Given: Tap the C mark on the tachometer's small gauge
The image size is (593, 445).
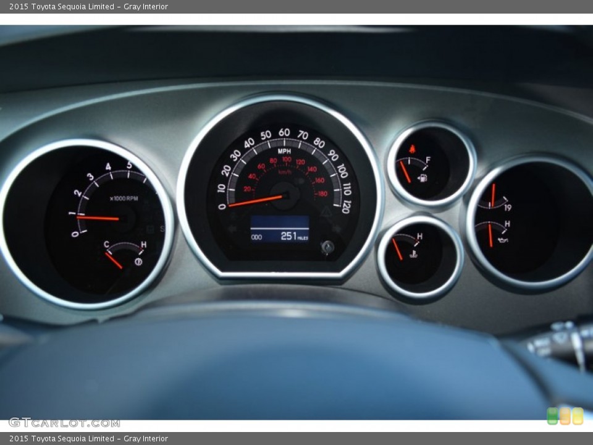Looking at the screenshot, I should click(x=107, y=245).
